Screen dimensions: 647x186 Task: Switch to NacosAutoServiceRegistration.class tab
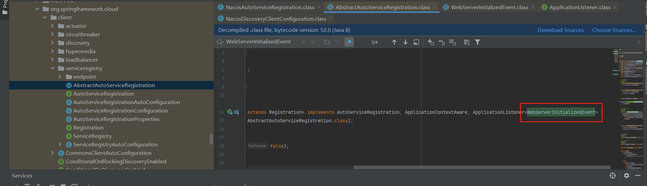coord(270,7)
